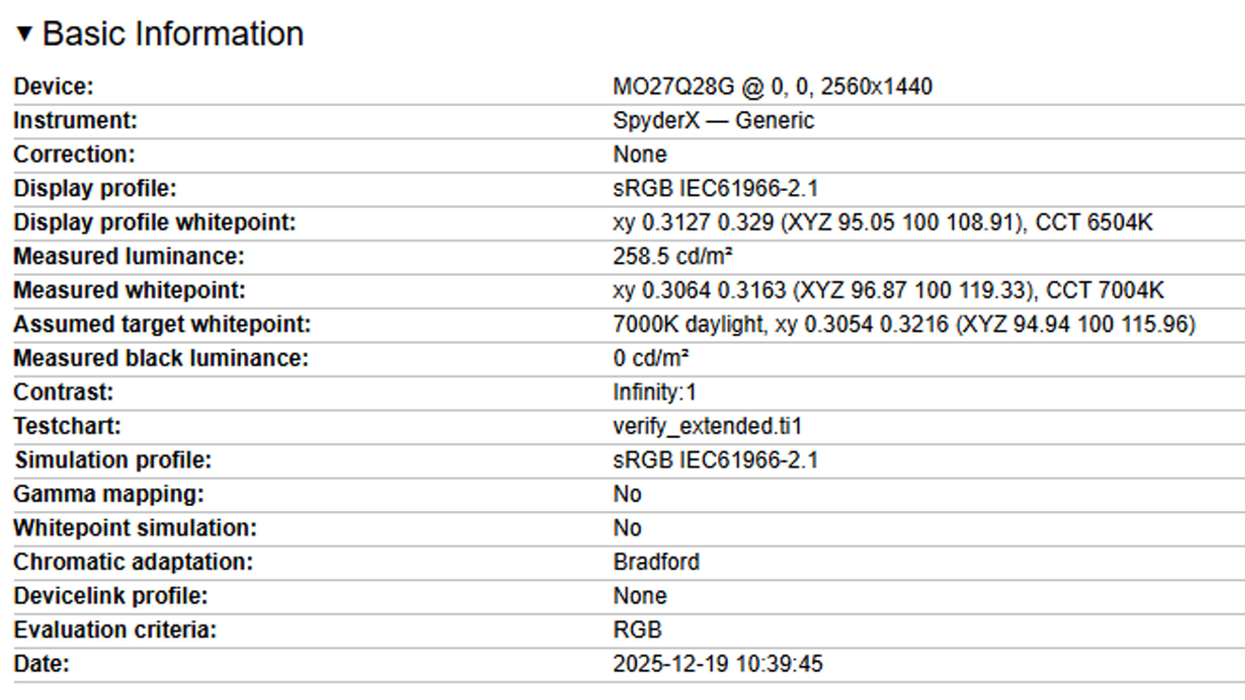Viewport: 1245px width, 700px height.
Task: Click the Basic Information heading text
Action: tap(172, 34)
